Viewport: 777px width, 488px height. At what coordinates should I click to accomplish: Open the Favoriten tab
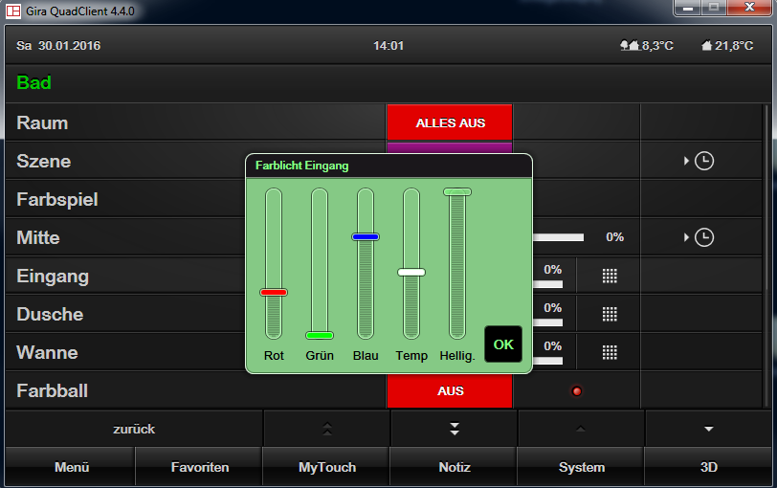(x=200, y=467)
